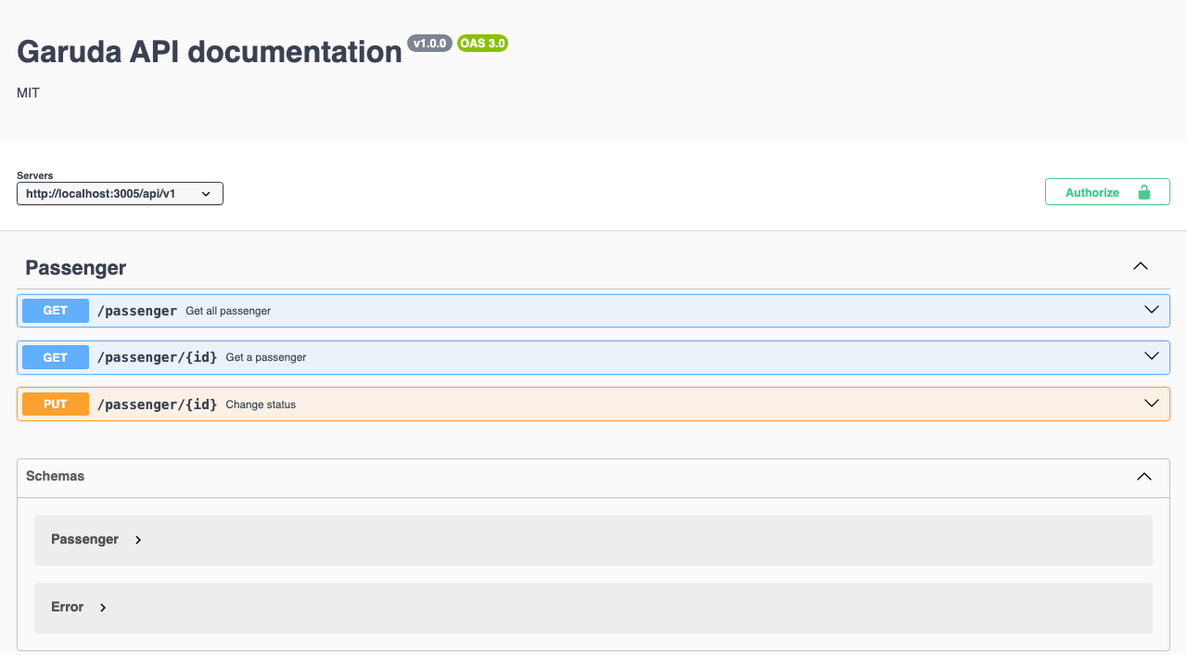The height and width of the screenshot is (655, 1187).
Task: Open the Servers dropdown list
Action: tap(120, 194)
